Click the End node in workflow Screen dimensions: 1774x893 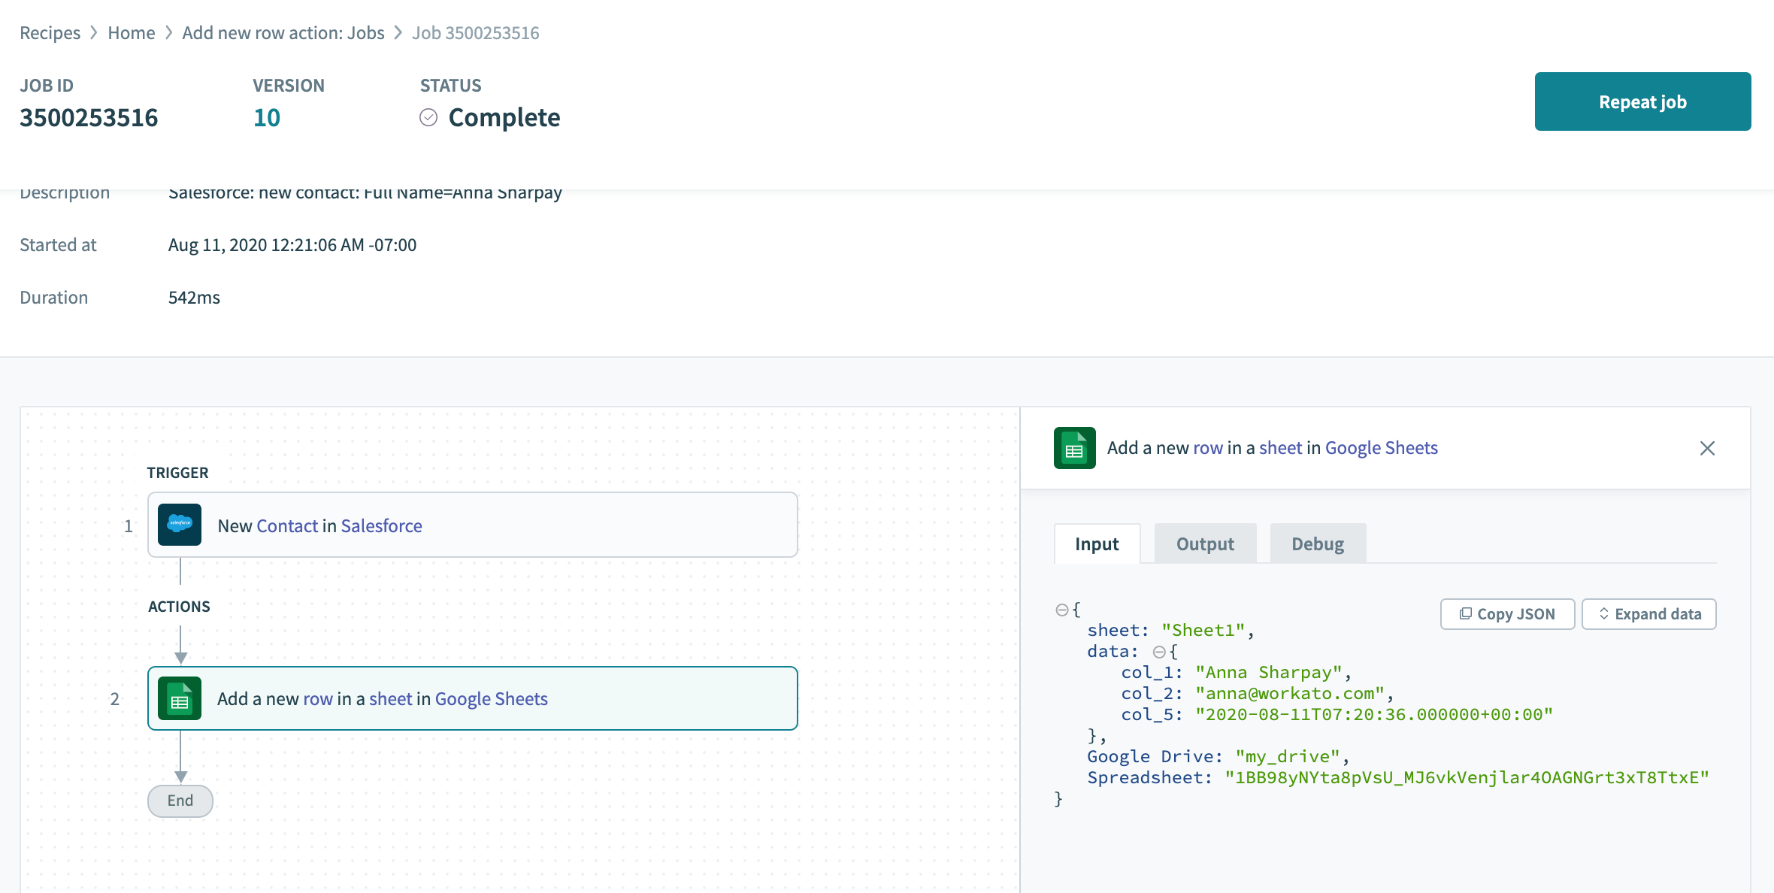(x=180, y=801)
